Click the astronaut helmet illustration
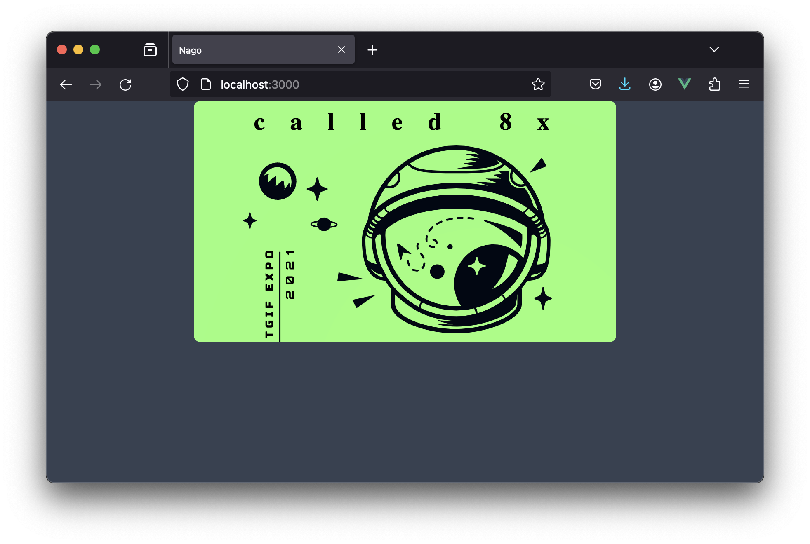 pos(456,239)
